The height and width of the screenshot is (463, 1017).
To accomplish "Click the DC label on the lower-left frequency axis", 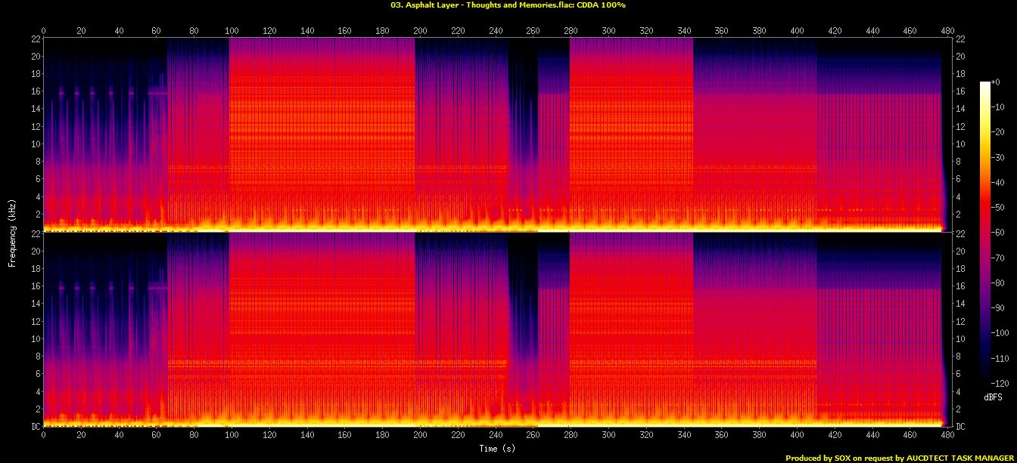I will (36, 427).
